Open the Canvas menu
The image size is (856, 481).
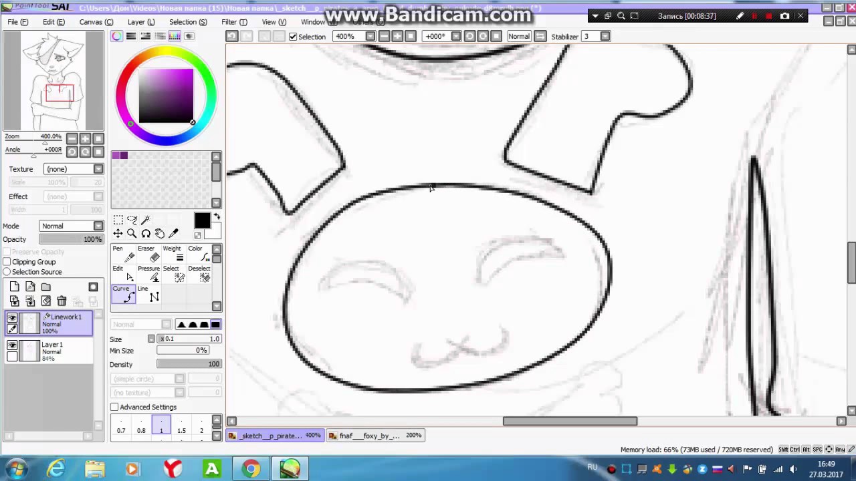pos(96,22)
